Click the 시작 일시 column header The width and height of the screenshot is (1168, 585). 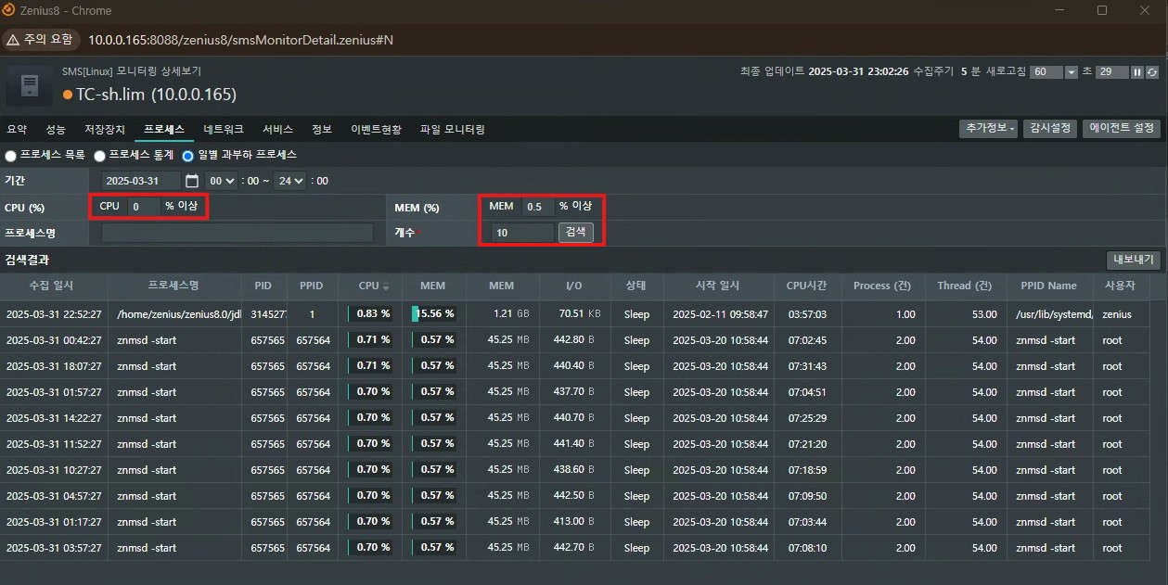tap(717, 286)
